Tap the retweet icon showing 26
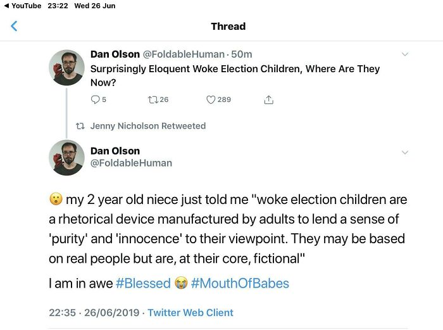The height and width of the screenshot is (330, 443). pos(152,99)
